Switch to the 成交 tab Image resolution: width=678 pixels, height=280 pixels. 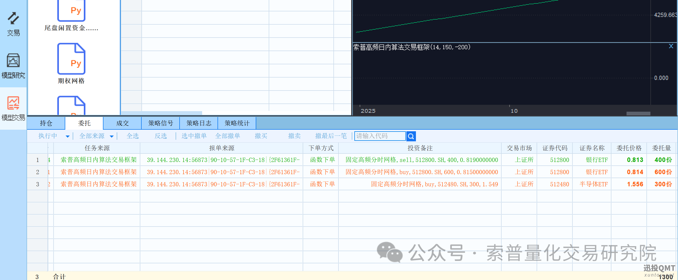click(x=122, y=123)
